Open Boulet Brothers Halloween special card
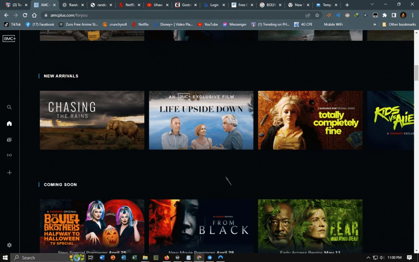This screenshot has height=262, width=419. tap(92, 226)
